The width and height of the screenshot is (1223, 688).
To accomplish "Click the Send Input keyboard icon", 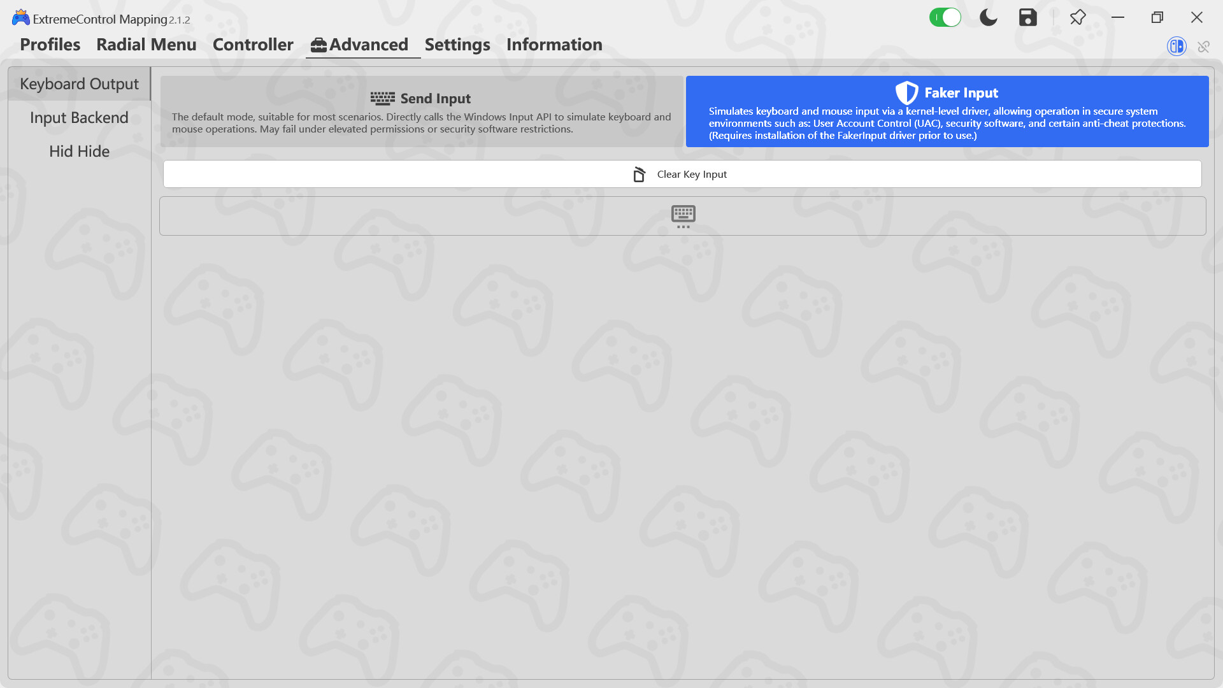I will (382, 98).
